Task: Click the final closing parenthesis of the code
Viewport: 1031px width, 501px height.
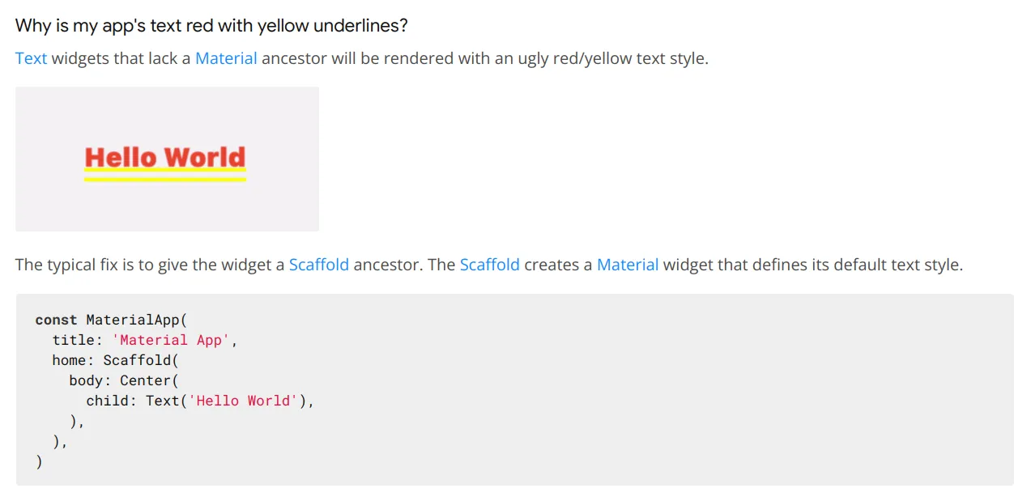Action: [39, 462]
